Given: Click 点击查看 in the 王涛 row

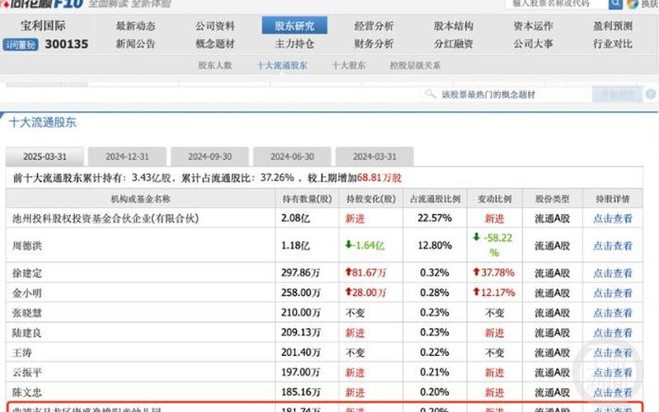Looking at the screenshot, I should tap(612, 353).
